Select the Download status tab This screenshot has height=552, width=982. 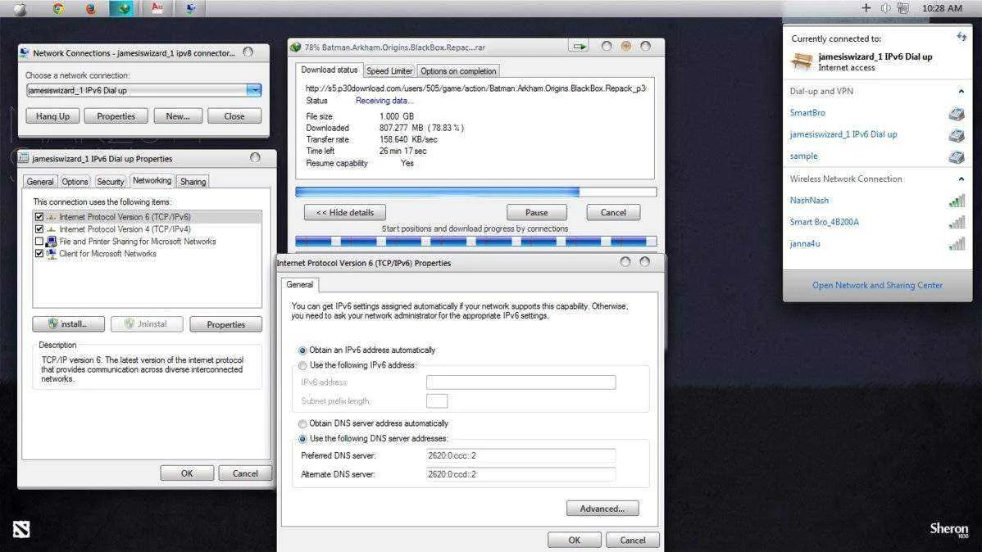tap(329, 70)
